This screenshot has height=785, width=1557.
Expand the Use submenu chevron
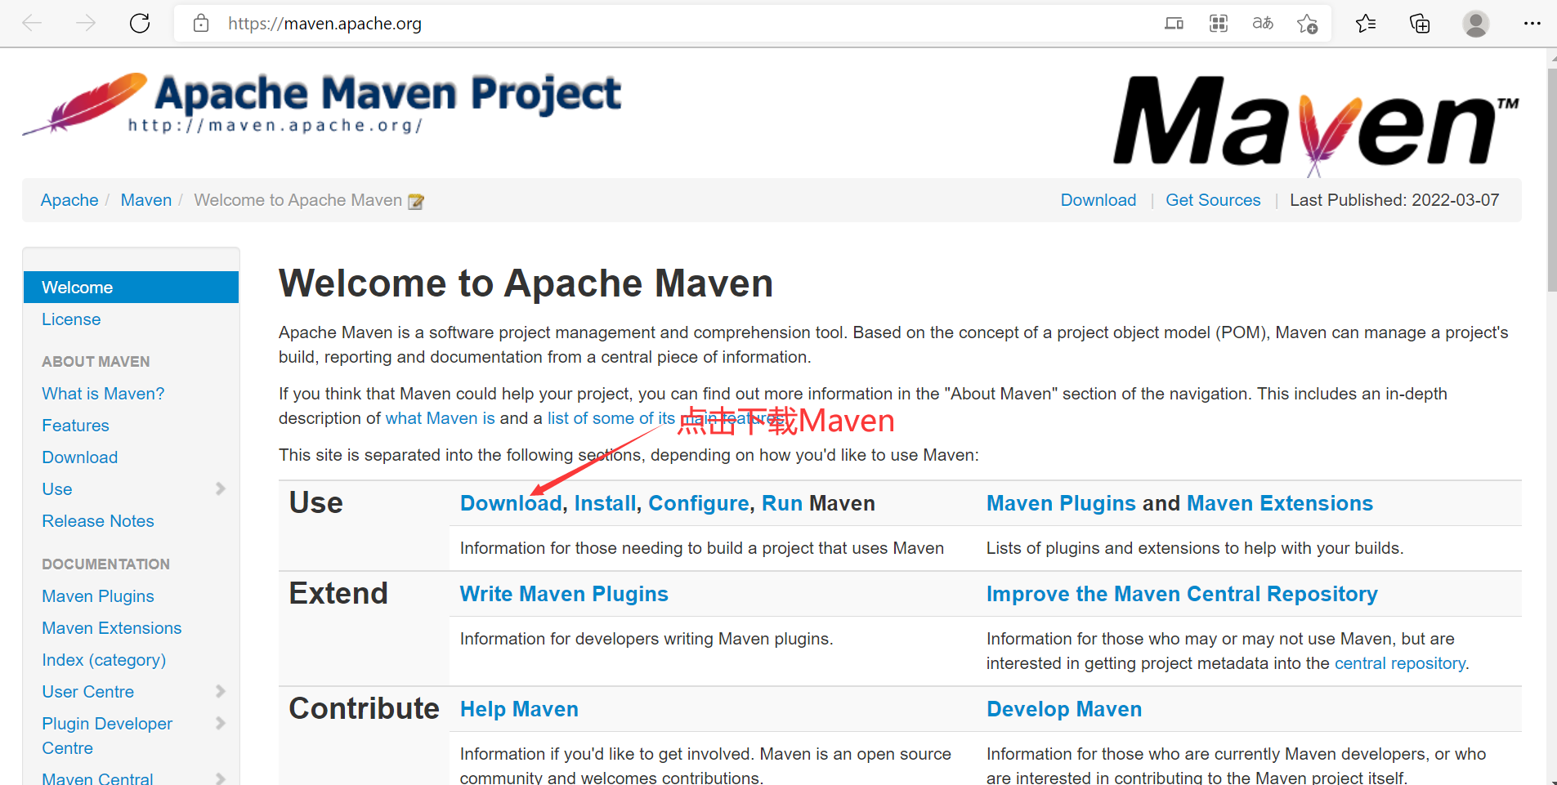220,488
